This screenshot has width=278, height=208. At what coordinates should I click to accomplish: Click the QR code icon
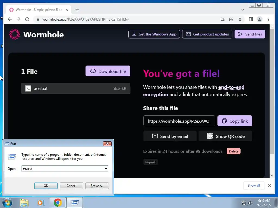210,136
